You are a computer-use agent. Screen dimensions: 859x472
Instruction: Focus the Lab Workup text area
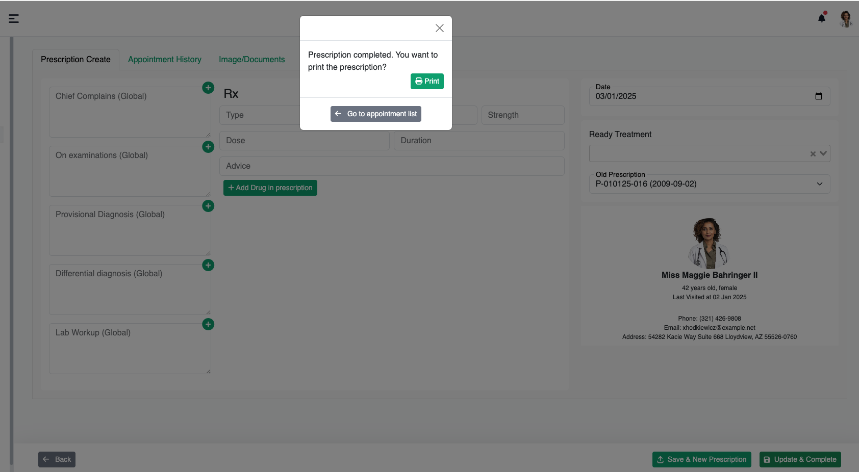(130, 349)
